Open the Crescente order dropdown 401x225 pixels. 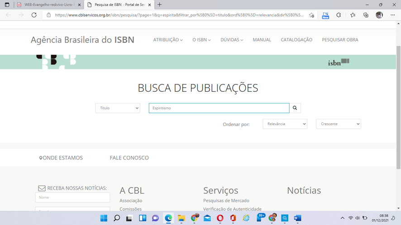tap(339, 124)
